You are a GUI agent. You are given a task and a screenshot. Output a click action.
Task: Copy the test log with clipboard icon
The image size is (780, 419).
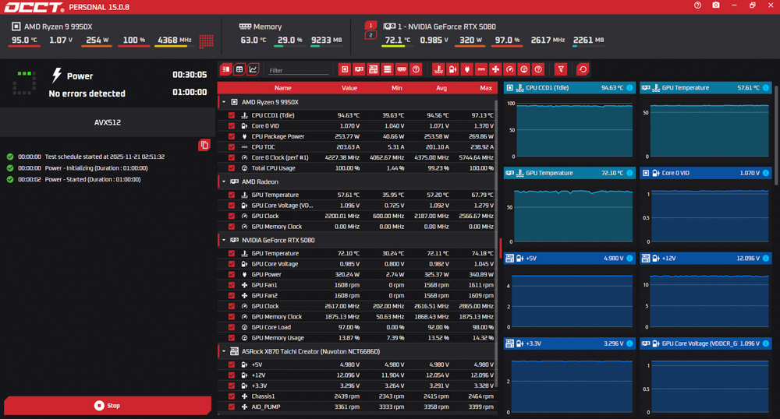204,145
